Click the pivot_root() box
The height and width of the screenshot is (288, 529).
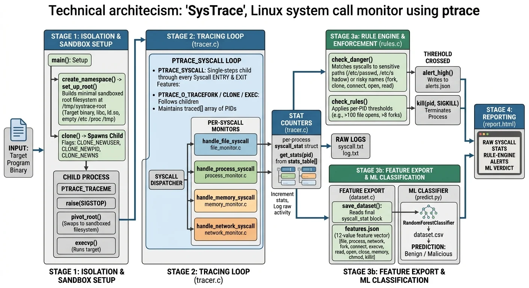click(86, 223)
